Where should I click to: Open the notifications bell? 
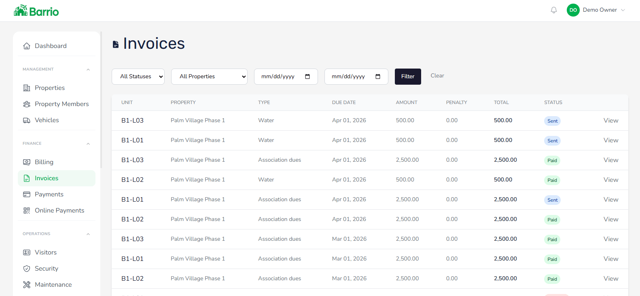pos(554,10)
